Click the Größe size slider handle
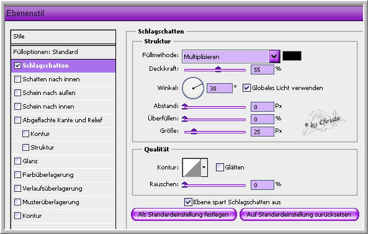Image resolution: width=368 pixels, height=234 pixels. point(194,131)
